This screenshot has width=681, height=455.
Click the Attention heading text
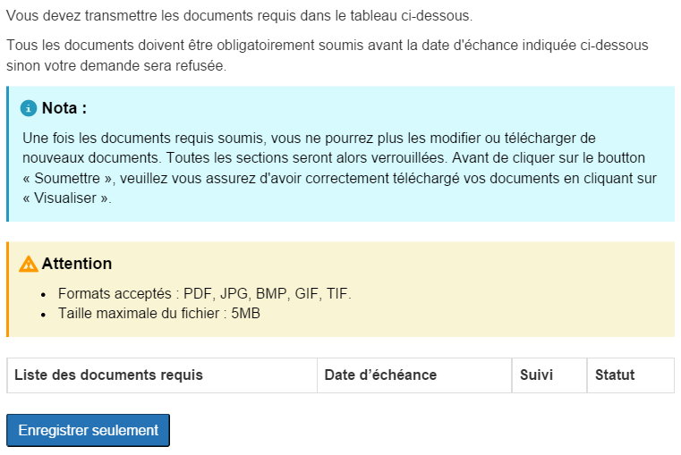click(x=77, y=264)
